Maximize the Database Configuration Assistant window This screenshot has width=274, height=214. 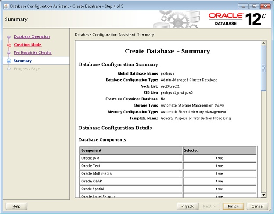click(x=254, y=6)
